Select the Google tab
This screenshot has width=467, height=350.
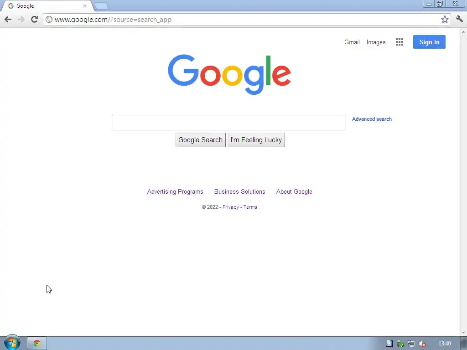47,6
